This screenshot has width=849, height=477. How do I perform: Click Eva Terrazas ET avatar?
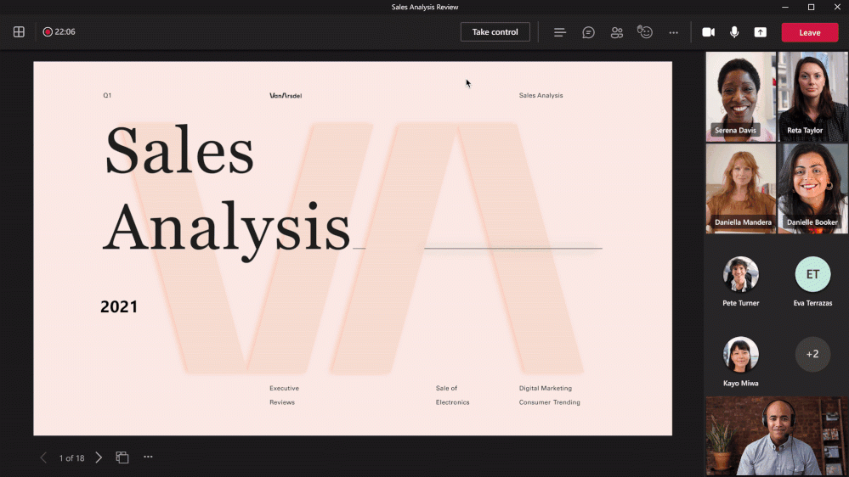812,274
